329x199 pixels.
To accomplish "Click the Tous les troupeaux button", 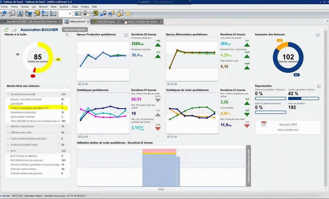I will (x=75, y=30).
